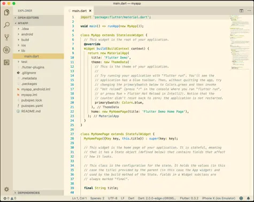Viewport: 254px width, 202px height.
Task: Click the pubspec.yaml file icon
Action: pyautogui.click(x=18, y=106)
